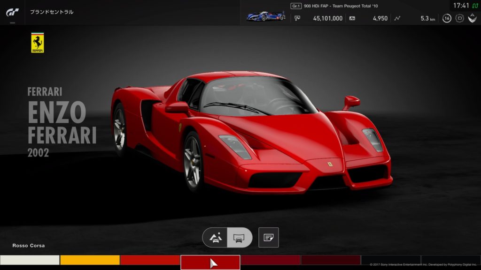Click the 17:41 clock
Image resolution: width=481 pixels, height=270 pixels.
click(461, 6)
